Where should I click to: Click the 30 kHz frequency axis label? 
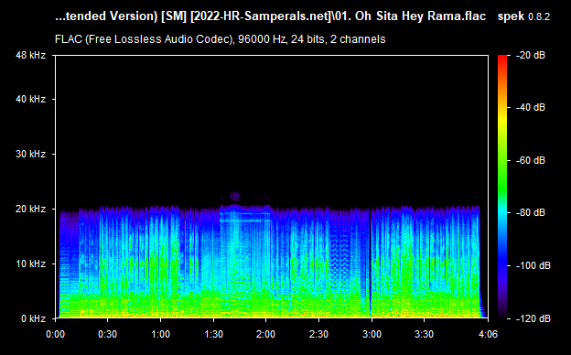(30, 154)
